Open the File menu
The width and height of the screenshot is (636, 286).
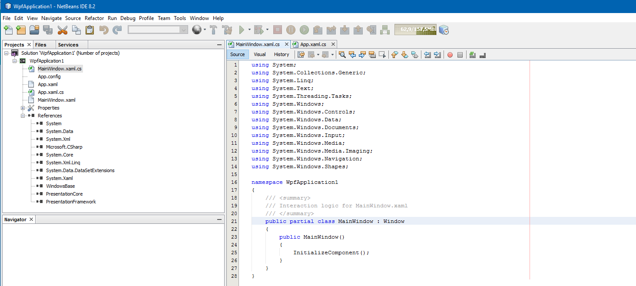(x=7, y=18)
